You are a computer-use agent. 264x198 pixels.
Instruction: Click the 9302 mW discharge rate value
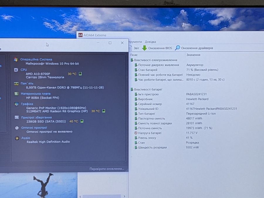point(192,147)
